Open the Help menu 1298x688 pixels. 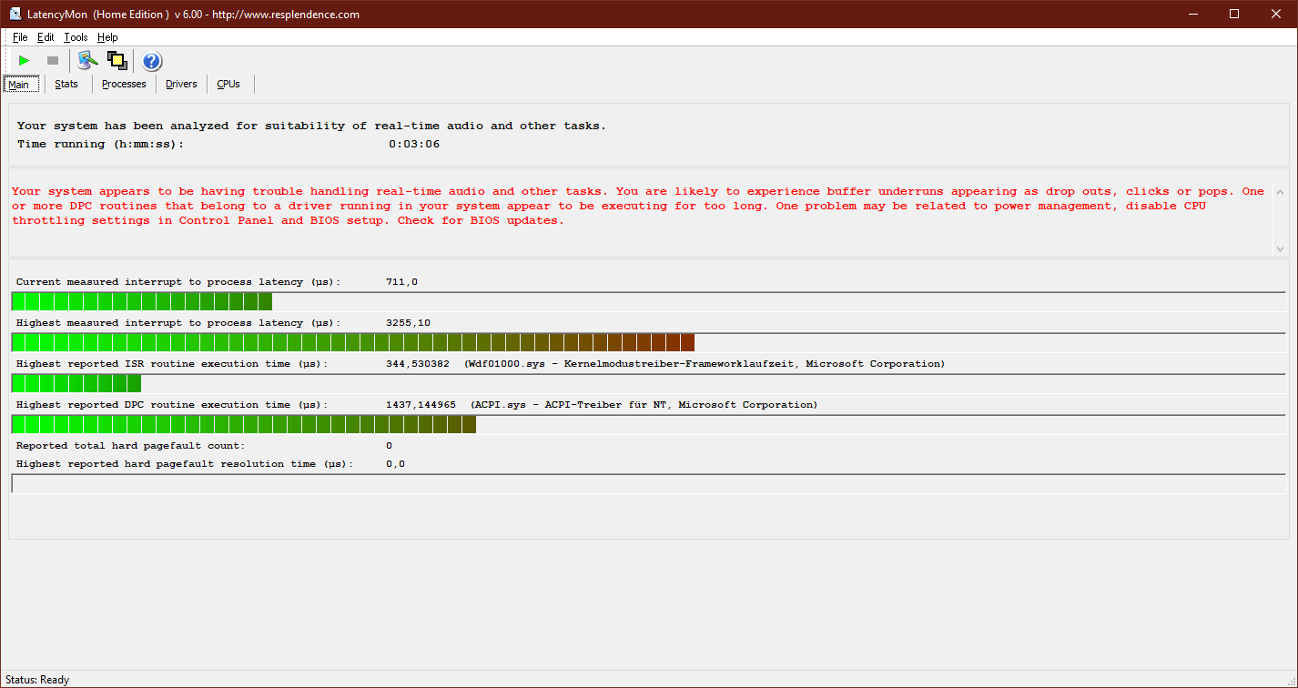(107, 37)
